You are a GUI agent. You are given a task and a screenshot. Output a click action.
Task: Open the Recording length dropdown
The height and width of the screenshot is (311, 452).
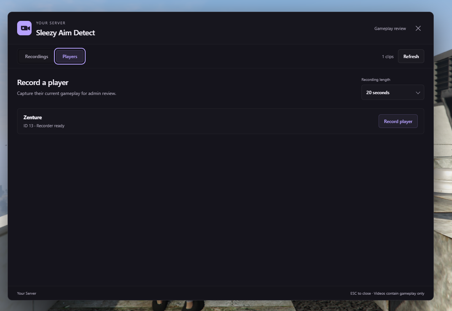click(x=393, y=92)
